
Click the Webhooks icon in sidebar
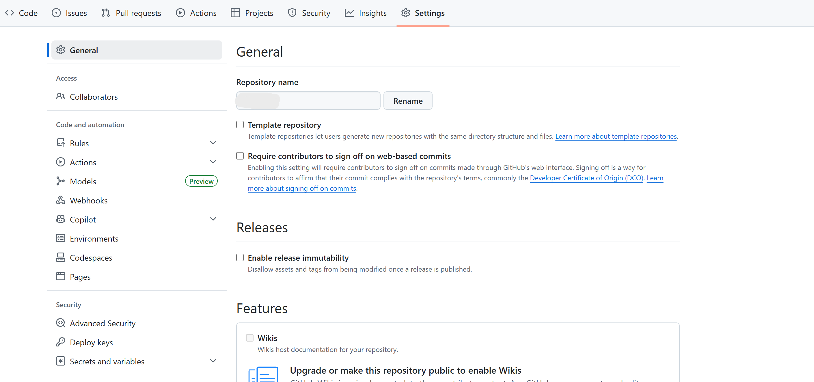60,201
